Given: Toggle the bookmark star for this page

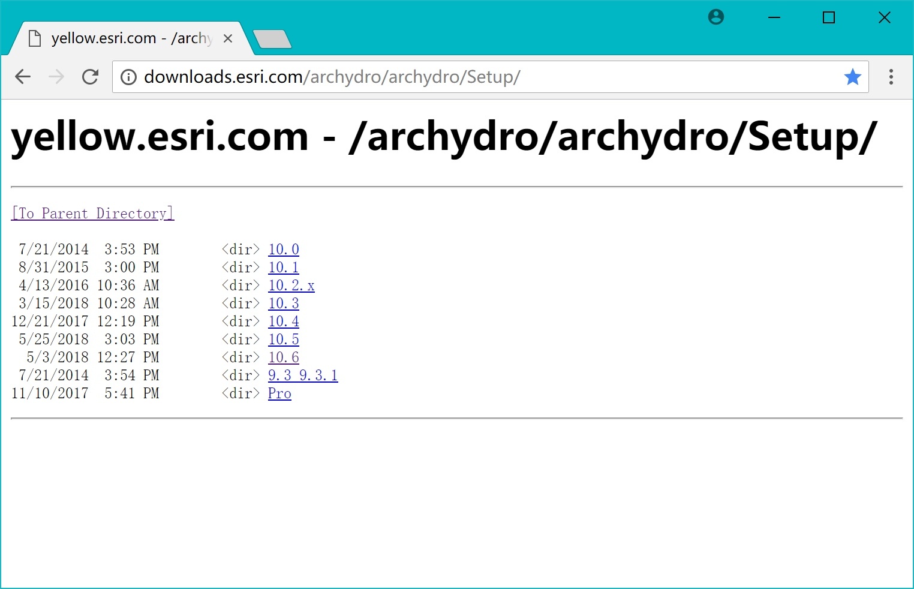Looking at the screenshot, I should point(852,77).
